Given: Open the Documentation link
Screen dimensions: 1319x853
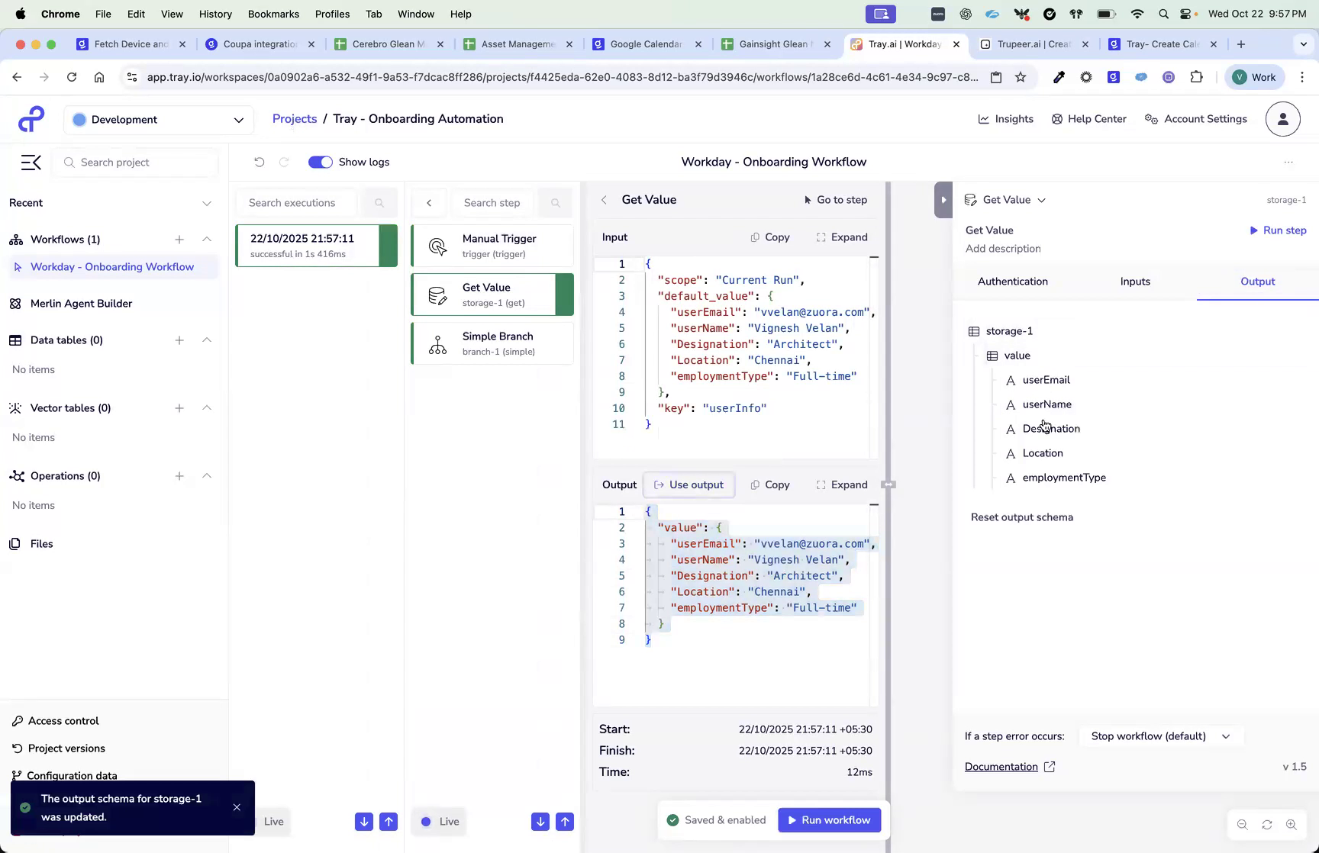Looking at the screenshot, I should [x=1001, y=766].
